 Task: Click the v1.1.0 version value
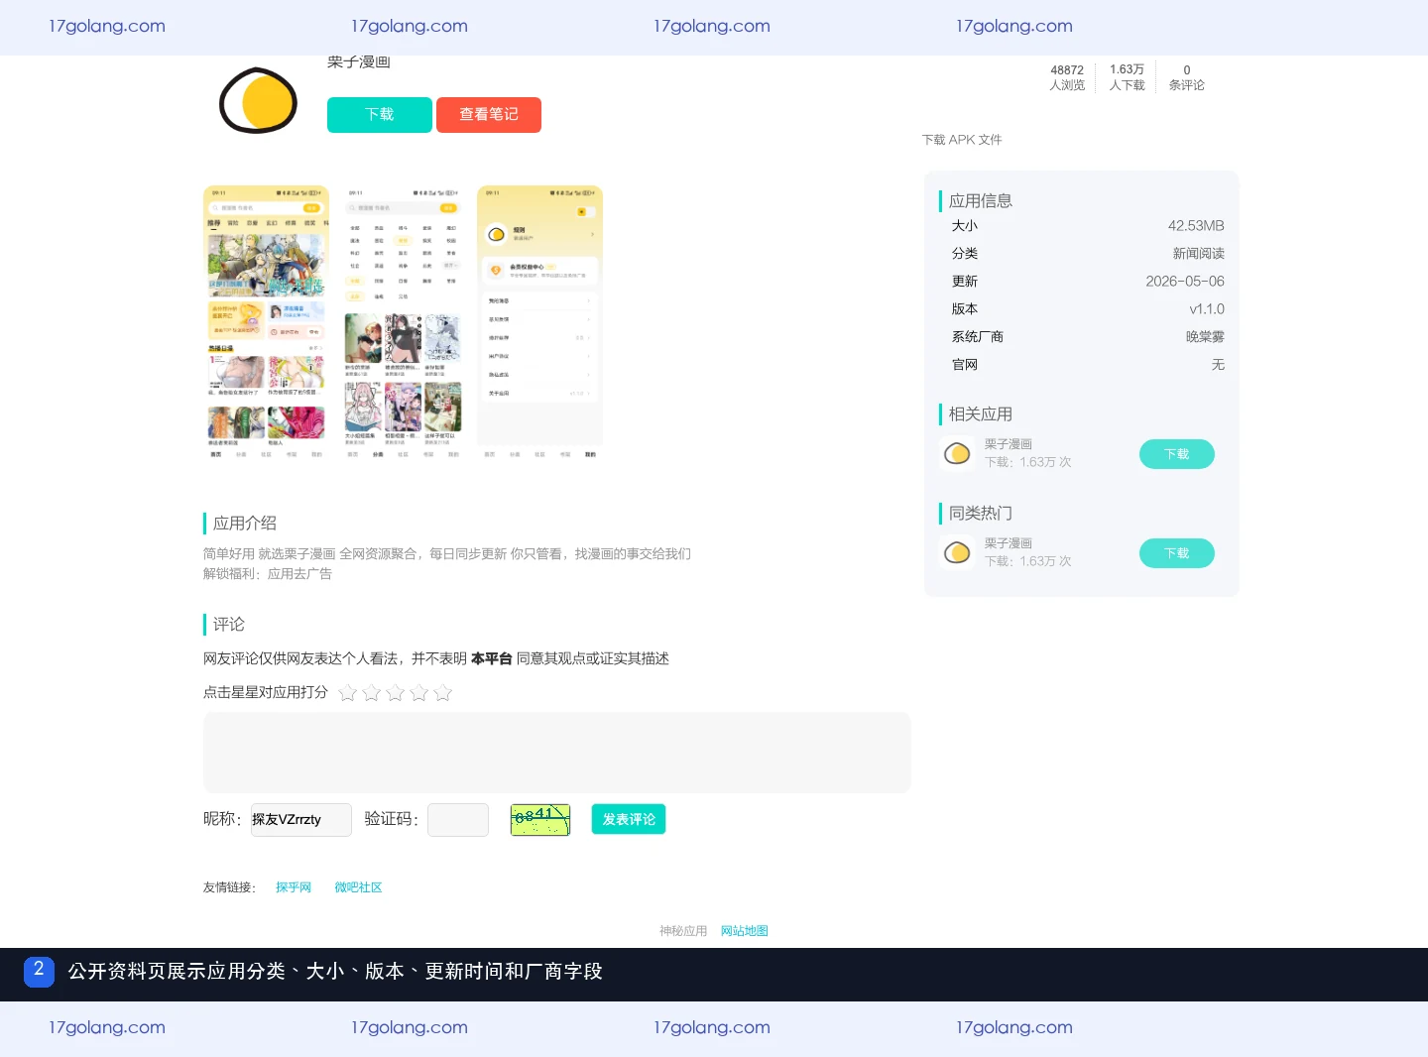1207,309
